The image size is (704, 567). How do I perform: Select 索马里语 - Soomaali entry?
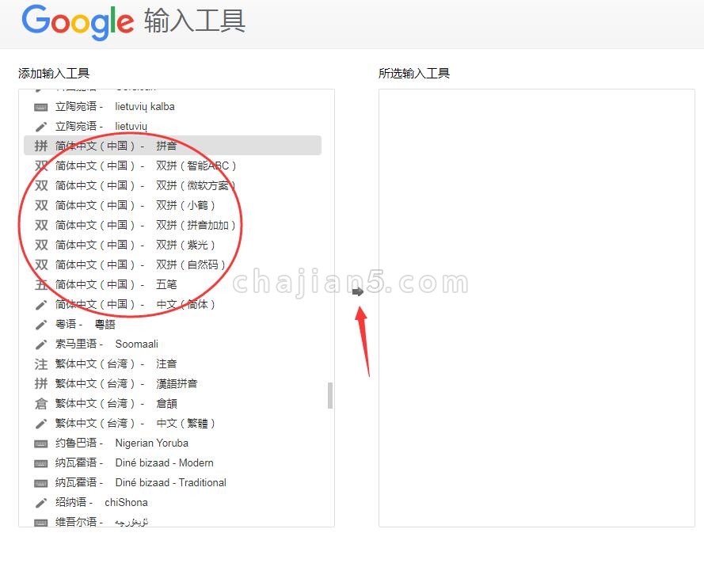(173, 344)
